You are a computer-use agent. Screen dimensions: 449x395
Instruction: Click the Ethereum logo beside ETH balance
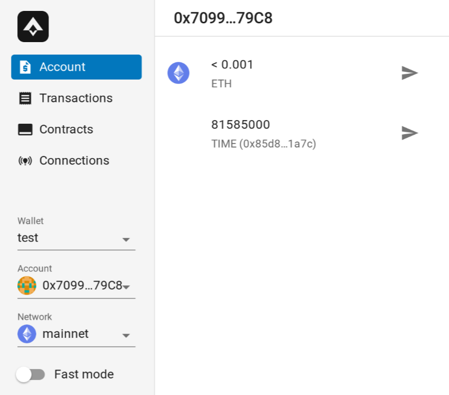click(x=178, y=73)
